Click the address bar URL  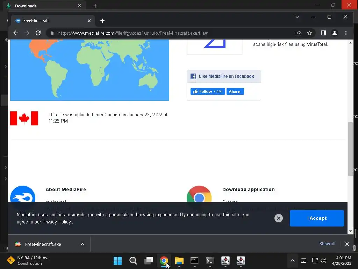click(x=133, y=33)
